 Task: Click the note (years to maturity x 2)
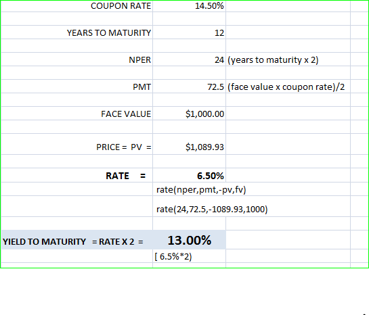coord(273,60)
